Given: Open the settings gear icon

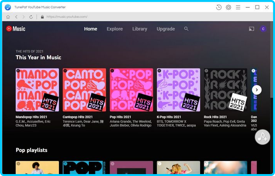Looking at the screenshot, I should tap(228, 7).
